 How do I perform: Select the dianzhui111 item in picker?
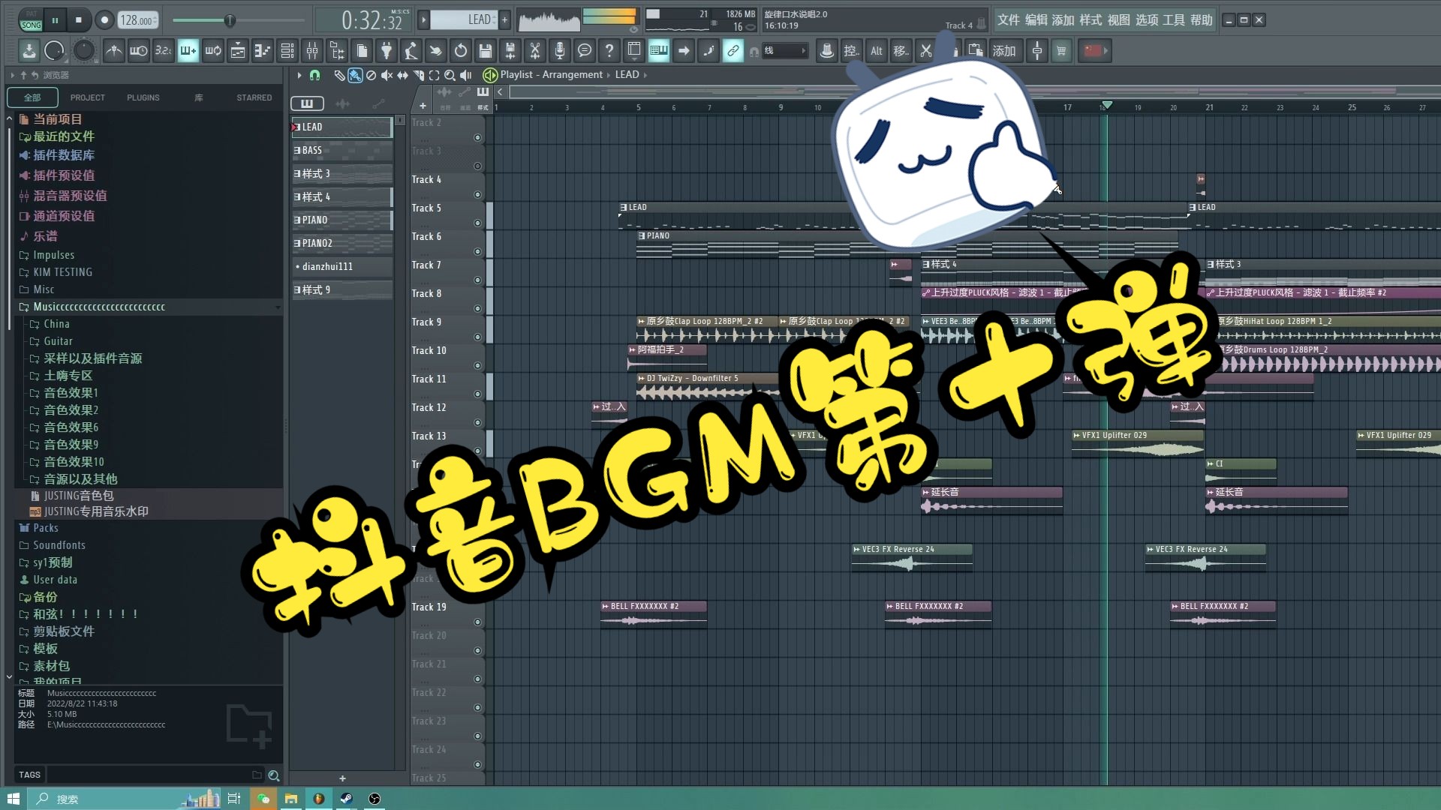[342, 267]
